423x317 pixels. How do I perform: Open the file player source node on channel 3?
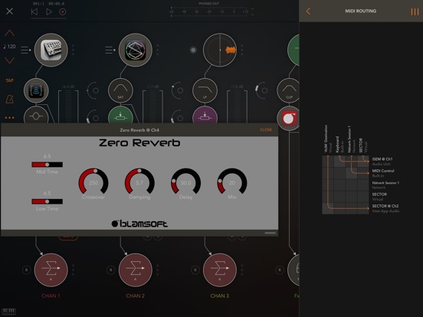coord(220,50)
